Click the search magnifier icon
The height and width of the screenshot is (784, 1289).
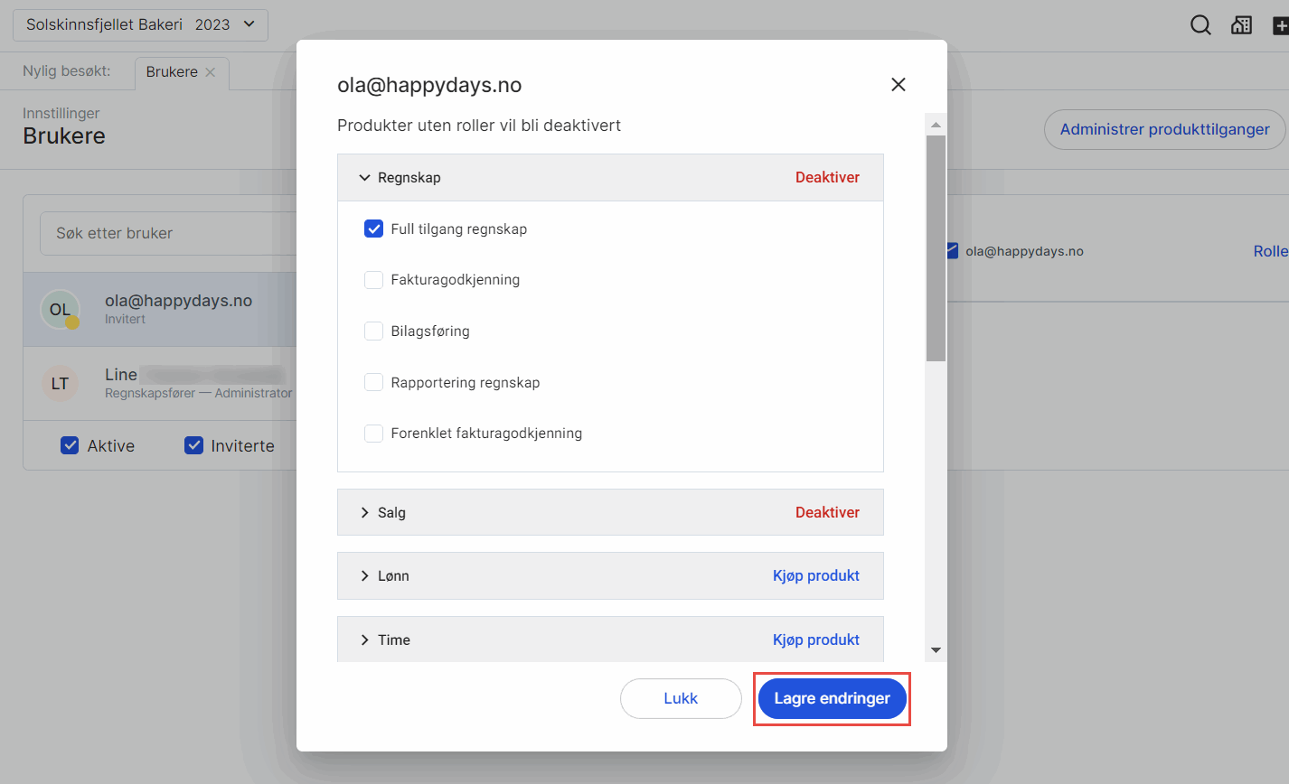1200,25
